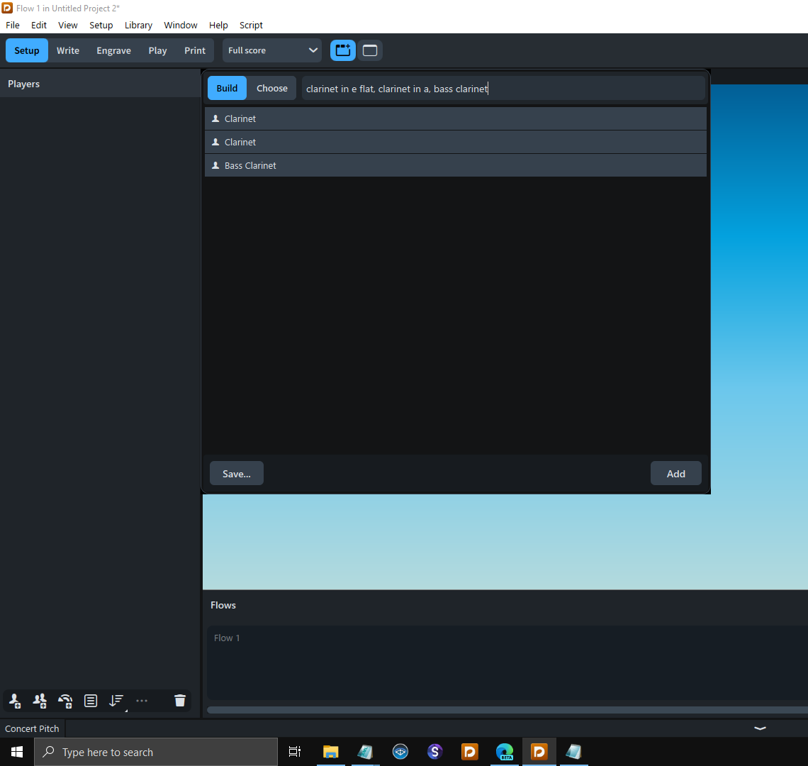
Task: Switch to Write mode
Action: (67, 50)
